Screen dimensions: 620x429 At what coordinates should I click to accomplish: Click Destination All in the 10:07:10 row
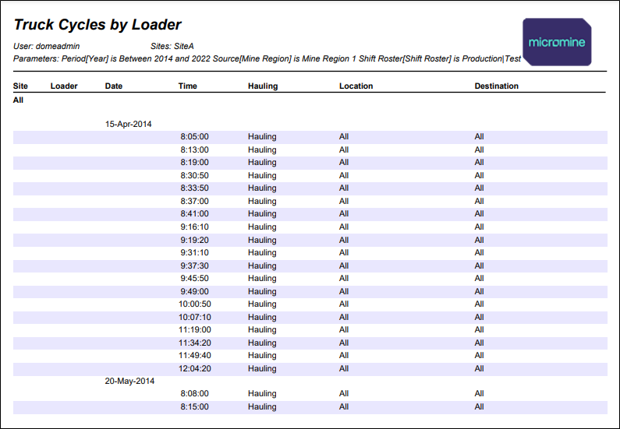pos(480,317)
